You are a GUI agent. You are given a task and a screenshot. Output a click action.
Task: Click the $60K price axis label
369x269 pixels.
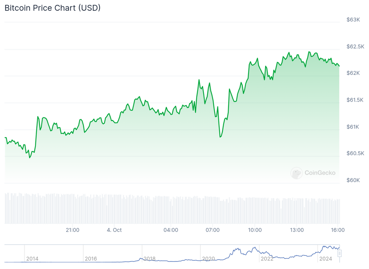(353, 180)
